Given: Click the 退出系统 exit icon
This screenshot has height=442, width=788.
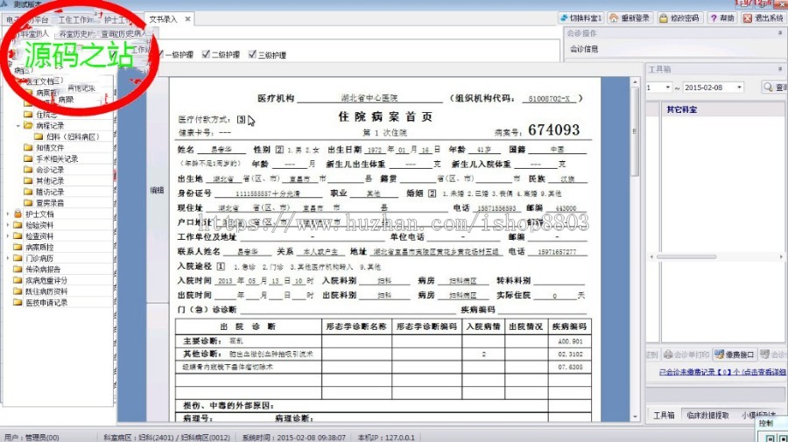Looking at the screenshot, I should pyautogui.click(x=747, y=18).
